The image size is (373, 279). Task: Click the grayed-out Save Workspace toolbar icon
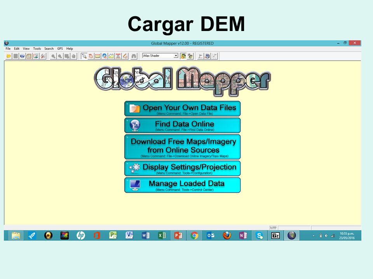click(x=16, y=56)
